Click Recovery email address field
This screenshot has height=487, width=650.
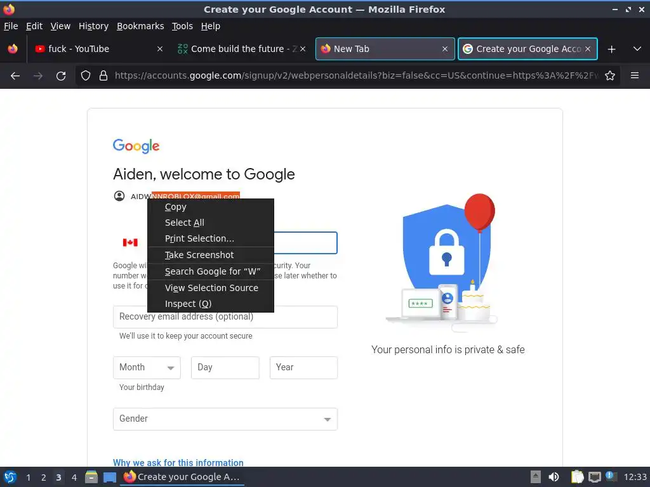(x=225, y=317)
